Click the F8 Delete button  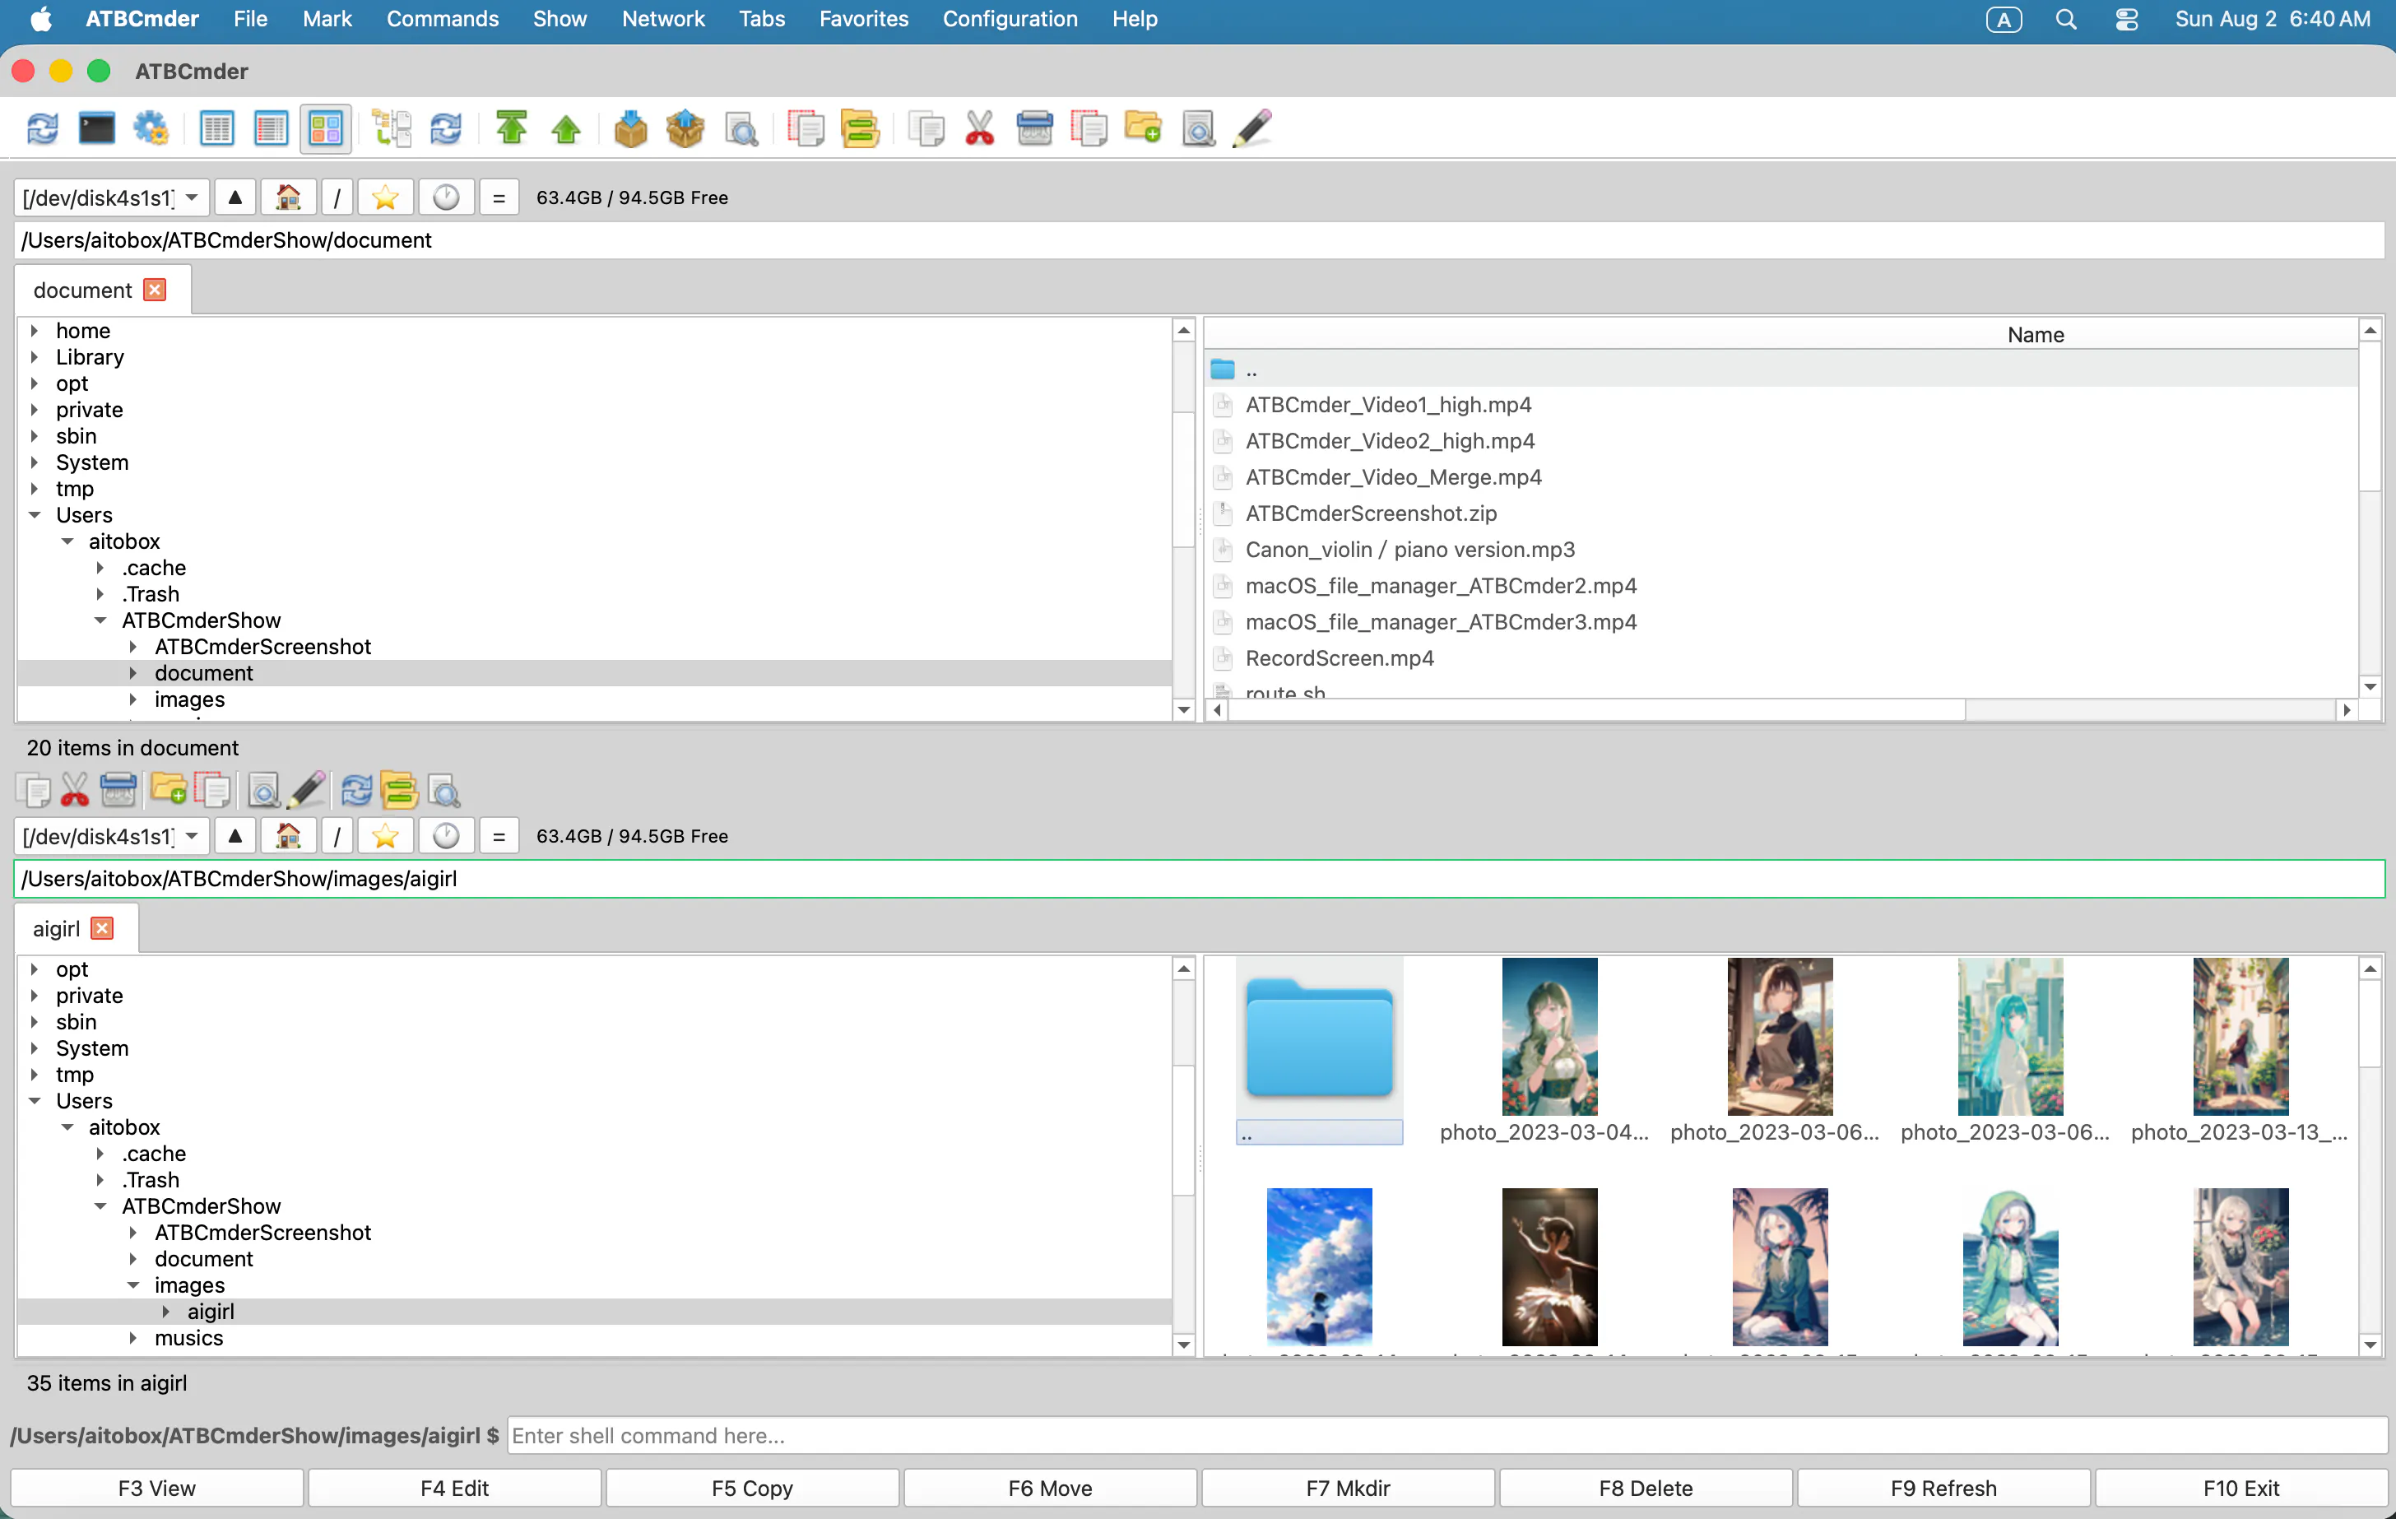1646,1488
